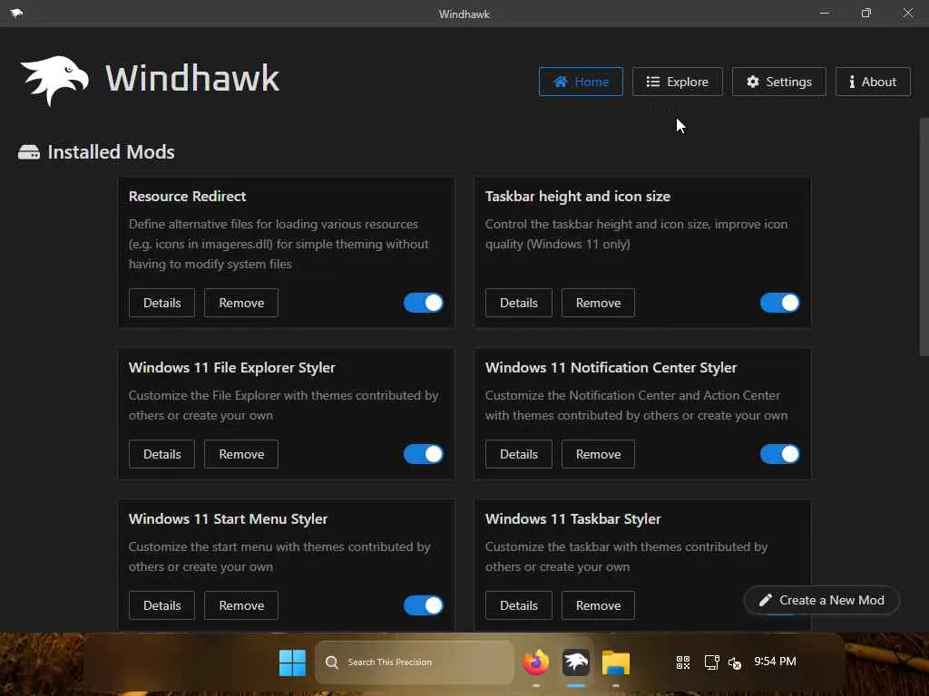
Task: Open Details for Resource Redirect
Action: [161, 303]
